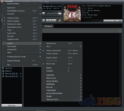This screenshot has width=124, height=111.
Task: Click the Classificação rating stars
Action: [x=97, y=17]
